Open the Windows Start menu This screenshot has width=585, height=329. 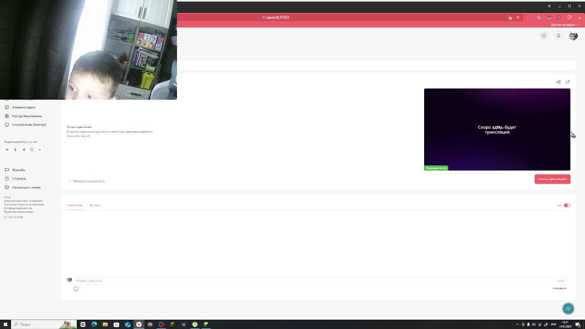pos(5,324)
